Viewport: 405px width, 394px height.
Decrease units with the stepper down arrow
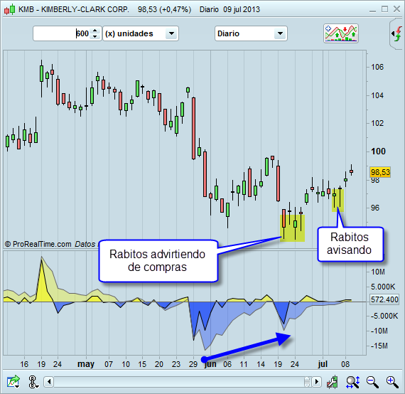[x=95, y=36]
